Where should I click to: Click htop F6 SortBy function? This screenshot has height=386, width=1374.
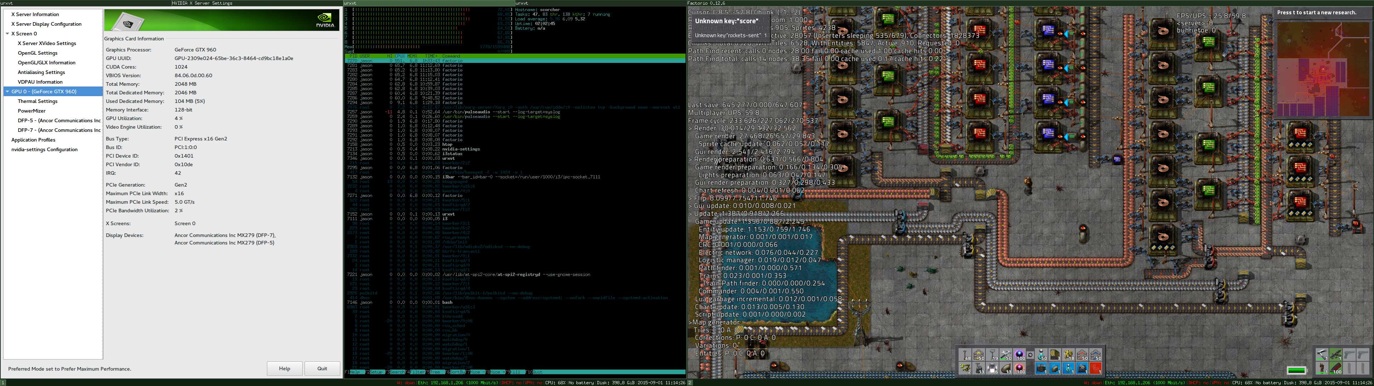click(x=455, y=372)
